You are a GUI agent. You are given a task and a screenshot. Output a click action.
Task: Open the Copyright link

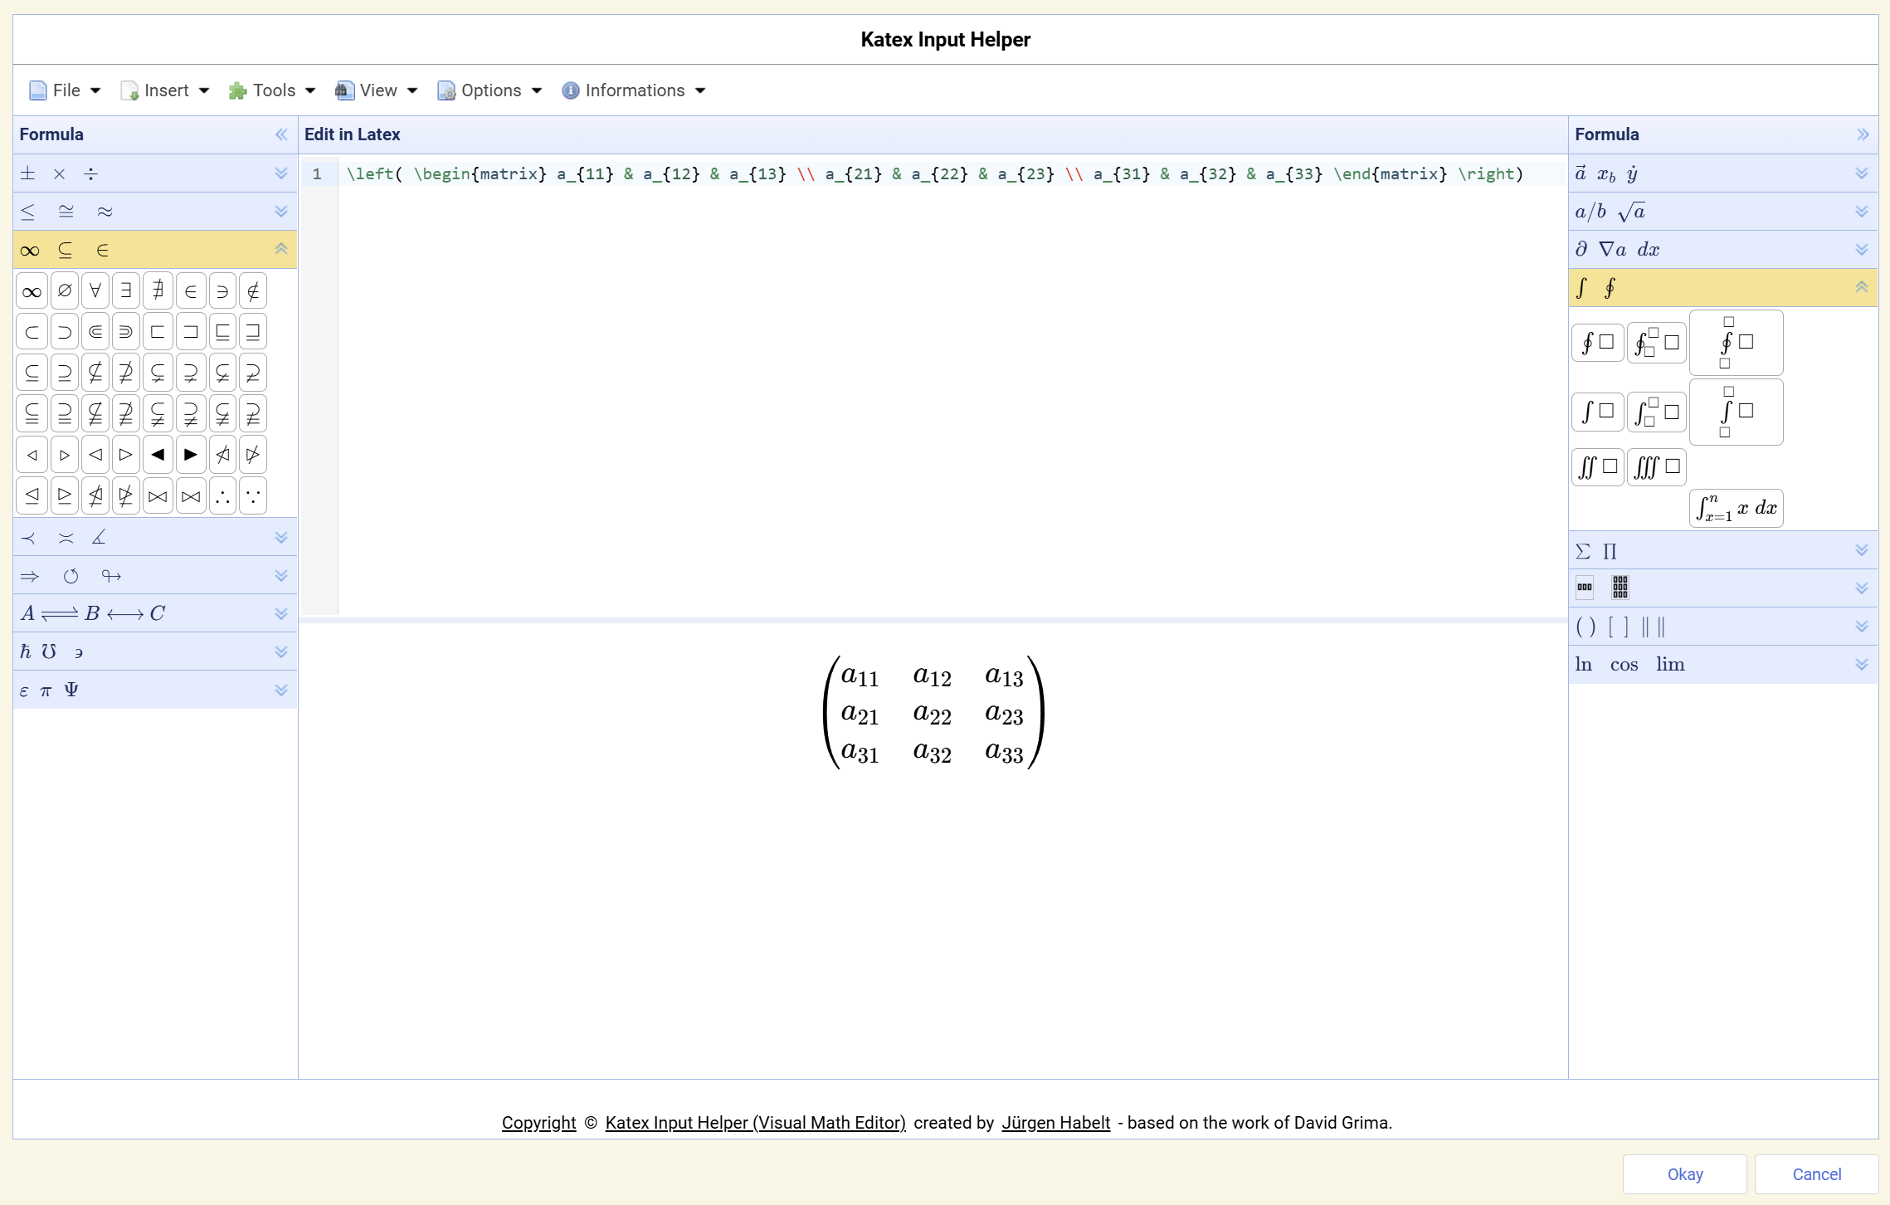pyautogui.click(x=538, y=1123)
